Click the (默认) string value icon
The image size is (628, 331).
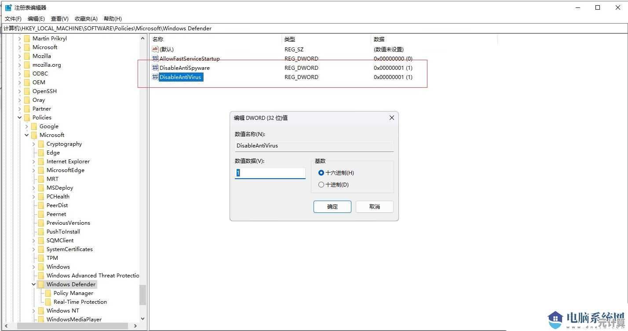155,49
